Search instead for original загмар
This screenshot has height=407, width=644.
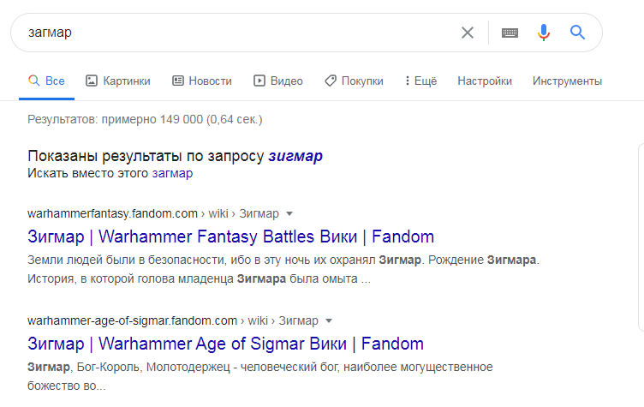[x=172, y=173]
